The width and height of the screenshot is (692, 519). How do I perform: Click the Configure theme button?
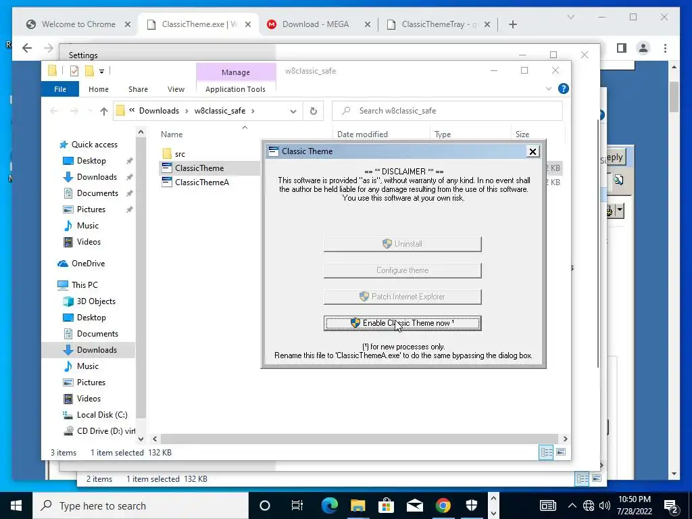(402, 270)
